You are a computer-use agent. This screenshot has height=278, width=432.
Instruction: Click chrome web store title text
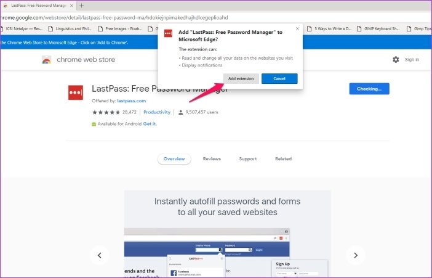pos(86,60)
